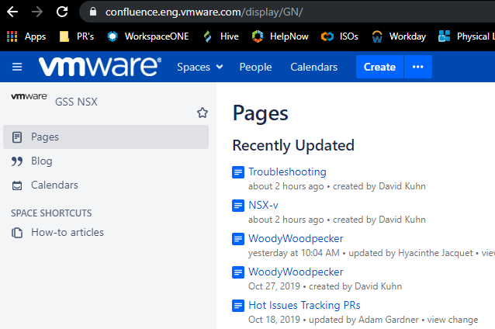
Task: Click the page icon beside Troubleshooting
Action: pyautogui.click(x=238, y=172)
